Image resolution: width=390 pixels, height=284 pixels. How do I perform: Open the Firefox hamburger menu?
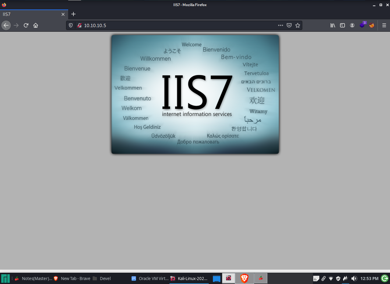pyautogui.click(x=384, y=25)
